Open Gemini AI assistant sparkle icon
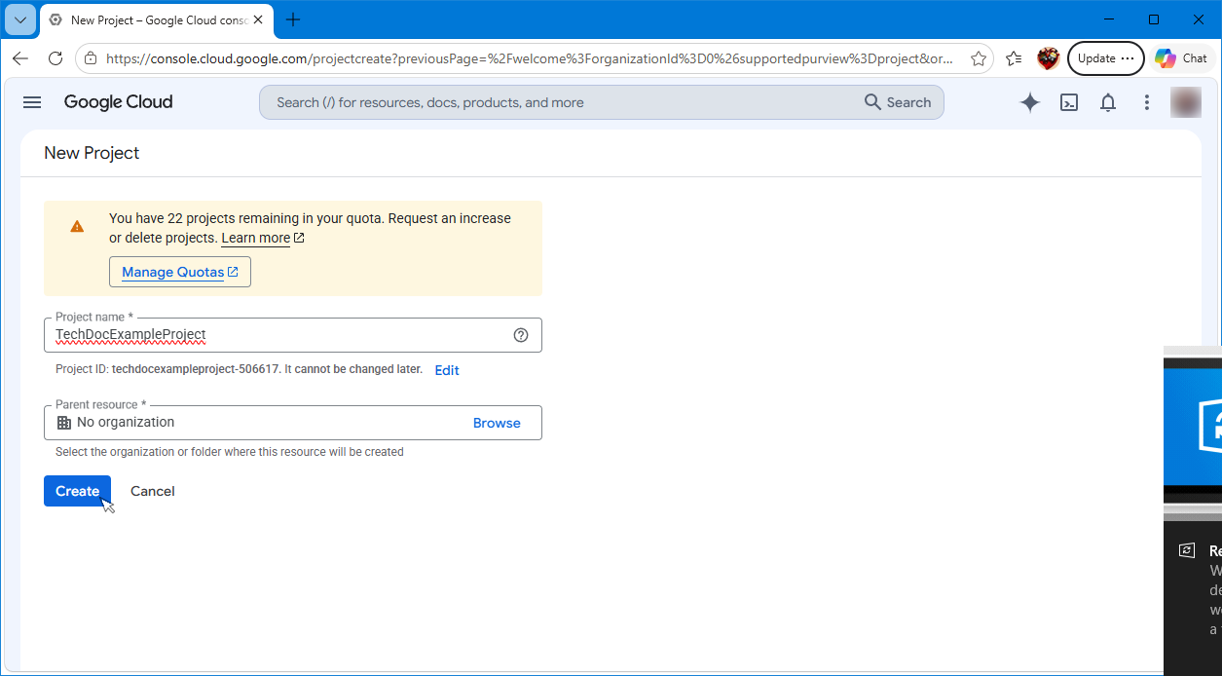This screenshot has height=676, width=1222. (x=1030, y=102)
